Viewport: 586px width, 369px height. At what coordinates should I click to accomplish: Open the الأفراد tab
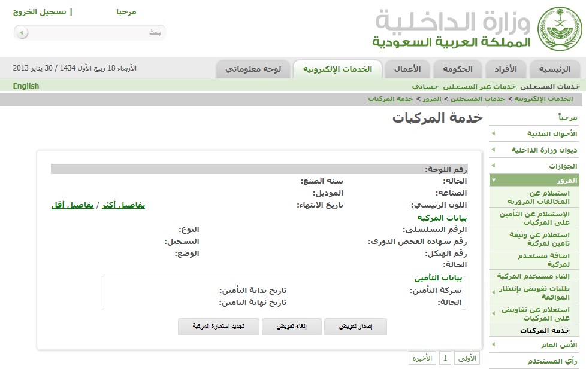click(x=506, y=69)
